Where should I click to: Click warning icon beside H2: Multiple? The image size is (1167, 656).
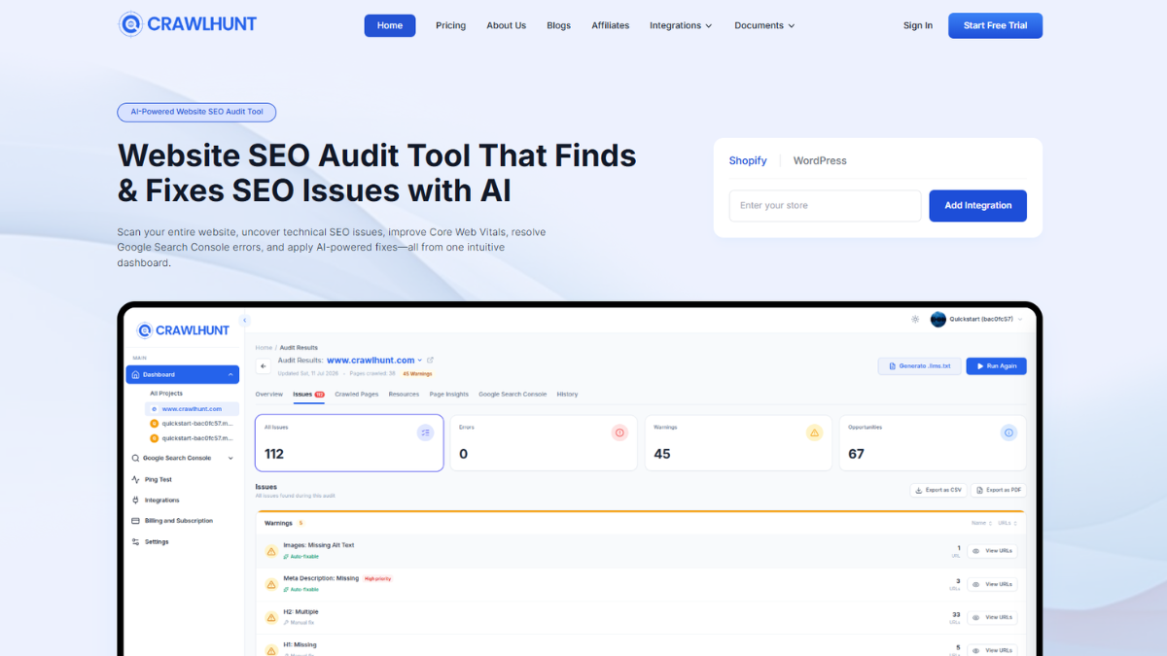pyautogui.click(x=271, y=617)
